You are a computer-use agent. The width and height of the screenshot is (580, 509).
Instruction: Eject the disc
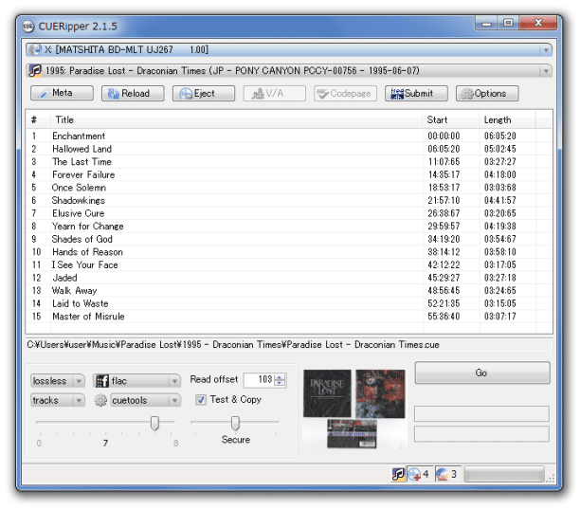point(204,93)
